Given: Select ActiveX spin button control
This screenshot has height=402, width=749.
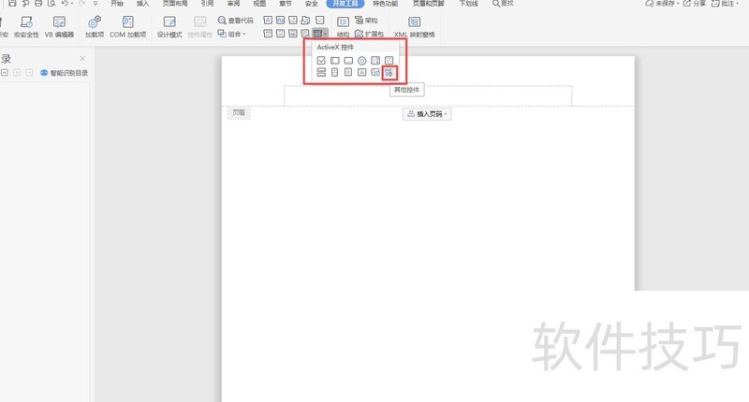Looking at the screenshot, I should (x=335, y=73).
